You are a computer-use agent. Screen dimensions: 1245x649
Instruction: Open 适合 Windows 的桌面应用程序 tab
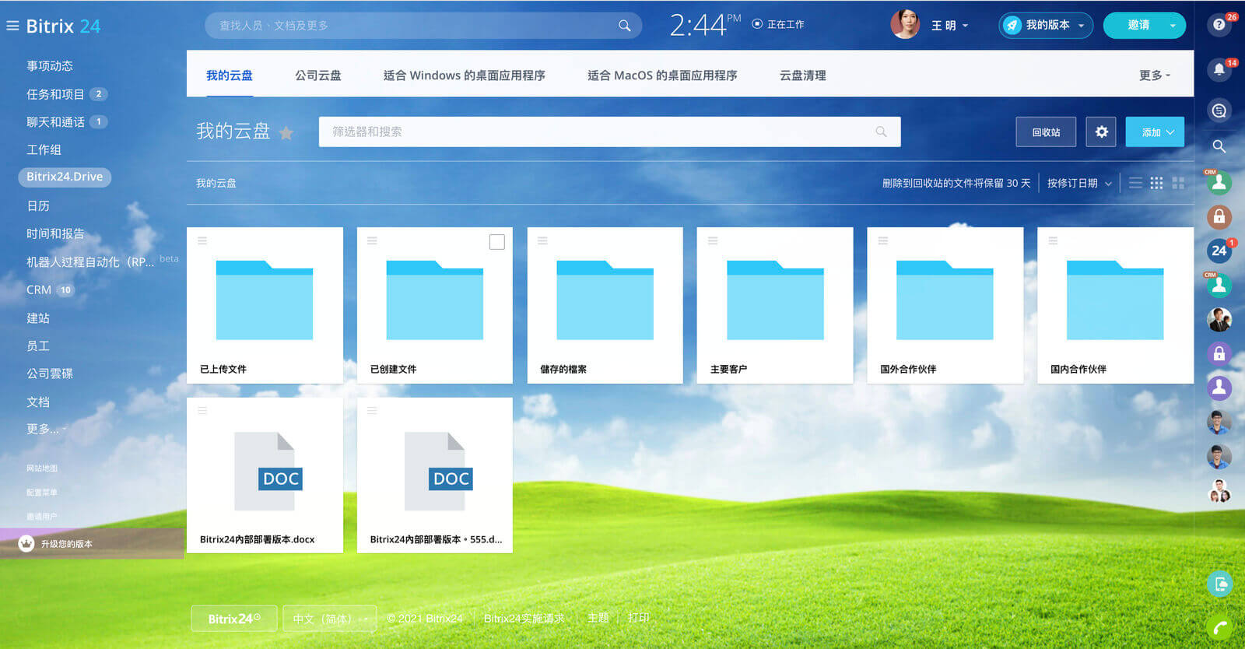464,75
